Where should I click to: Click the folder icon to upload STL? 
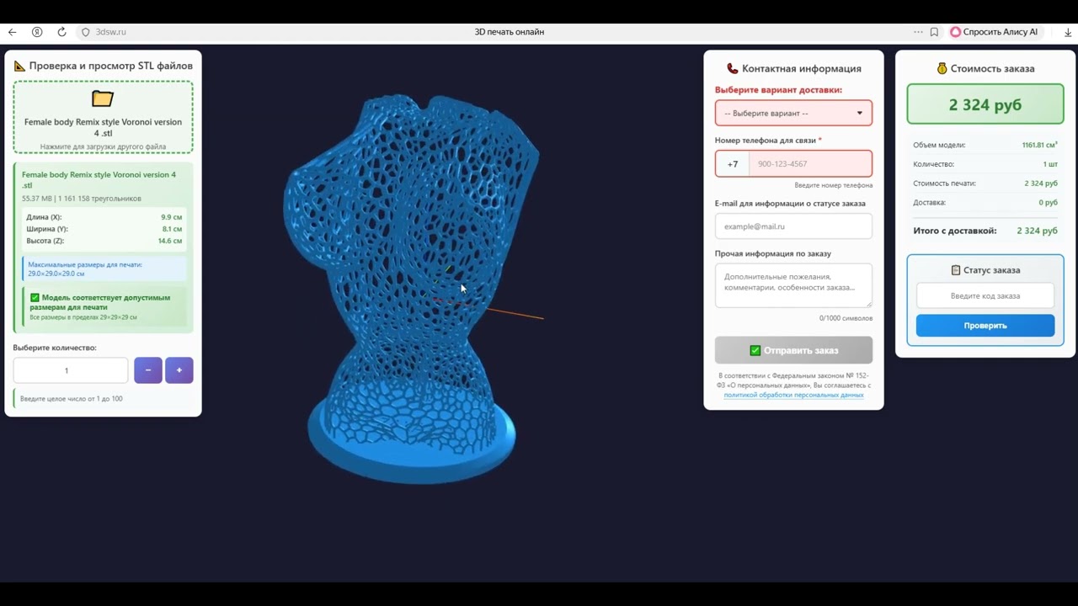[103, 98]
